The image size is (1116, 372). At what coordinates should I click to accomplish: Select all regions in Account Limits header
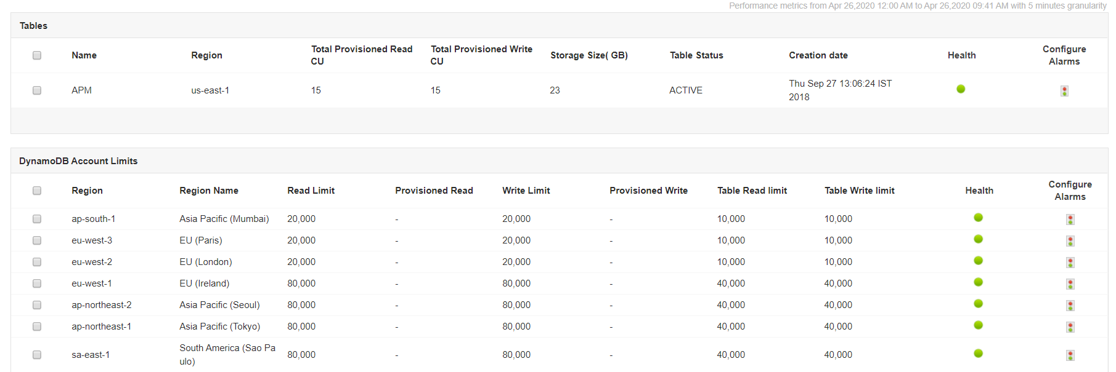coord(37,191)
